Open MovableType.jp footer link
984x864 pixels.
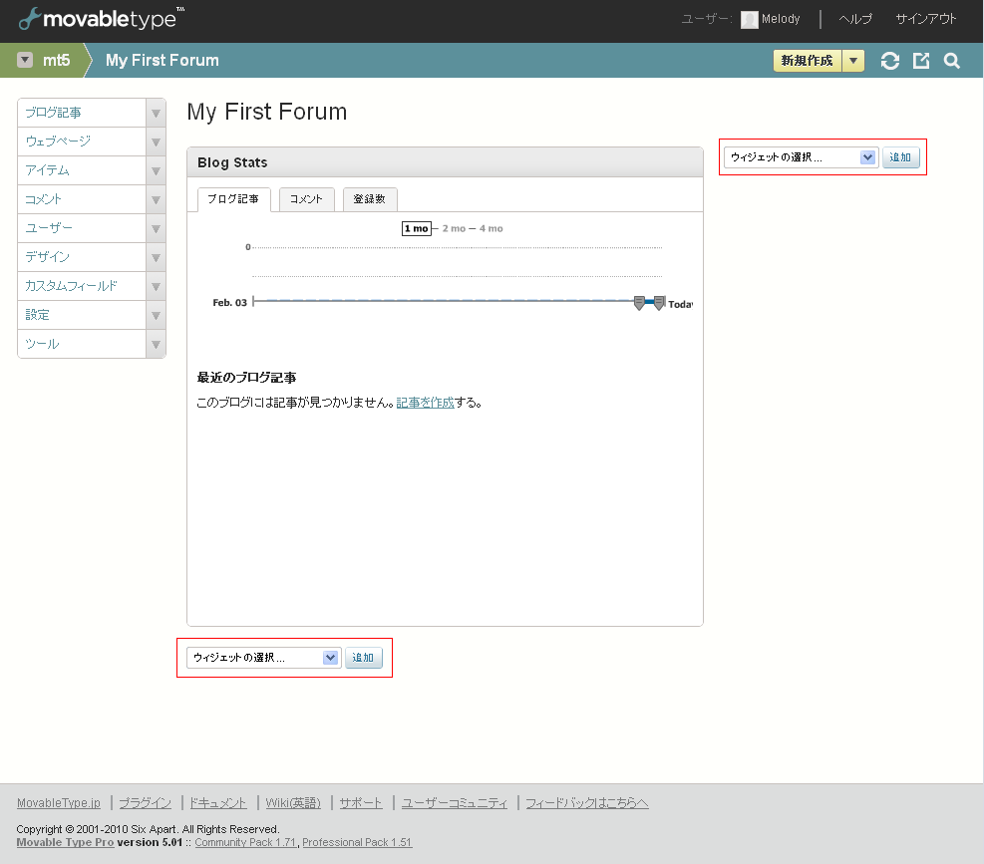59,803
